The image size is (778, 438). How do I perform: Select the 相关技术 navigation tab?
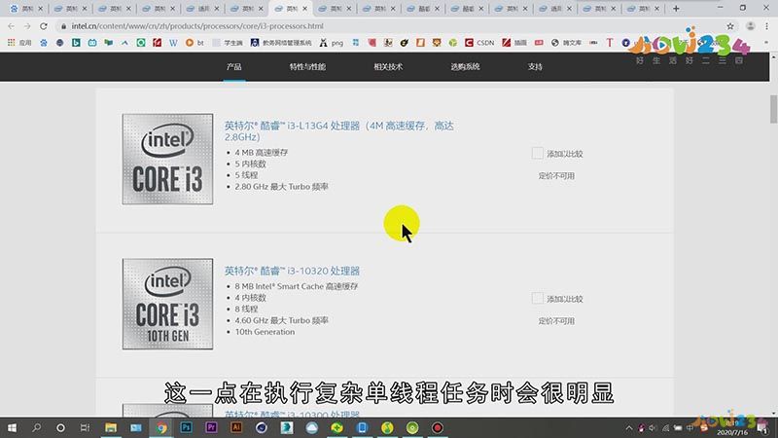click(x=388, y=66)
